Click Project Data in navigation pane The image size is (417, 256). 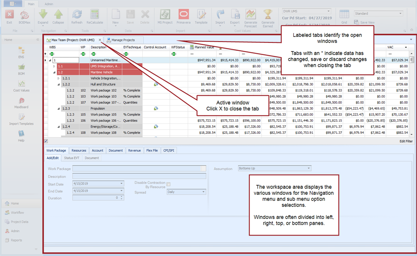(19, 222)
